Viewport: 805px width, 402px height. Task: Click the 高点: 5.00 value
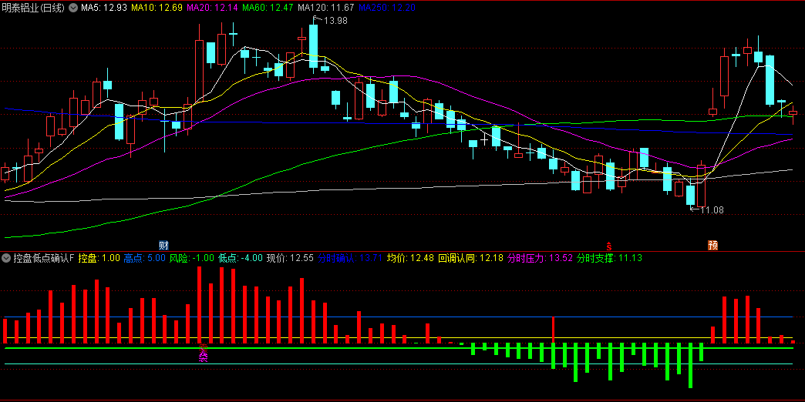point(143,257)
